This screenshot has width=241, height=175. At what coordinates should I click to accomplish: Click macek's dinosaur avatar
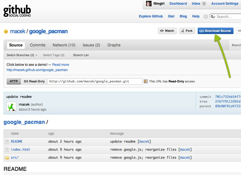(x=11, y=107)
